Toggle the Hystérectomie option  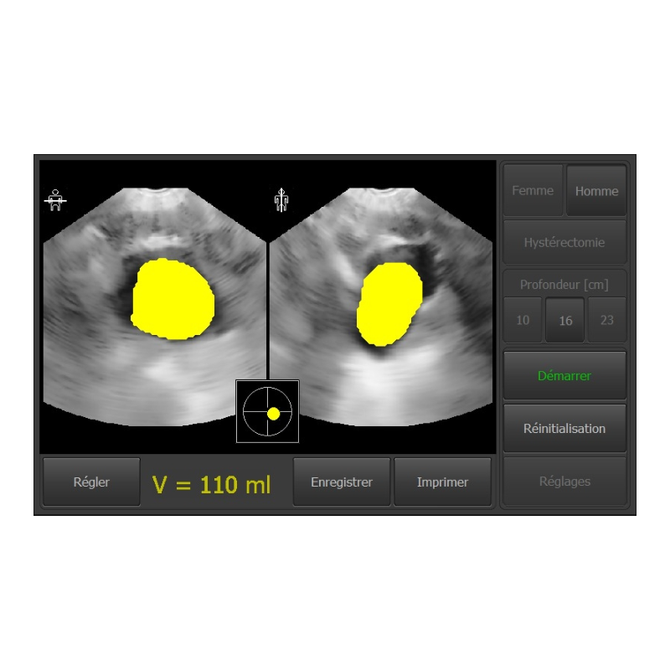coord(564,242)
